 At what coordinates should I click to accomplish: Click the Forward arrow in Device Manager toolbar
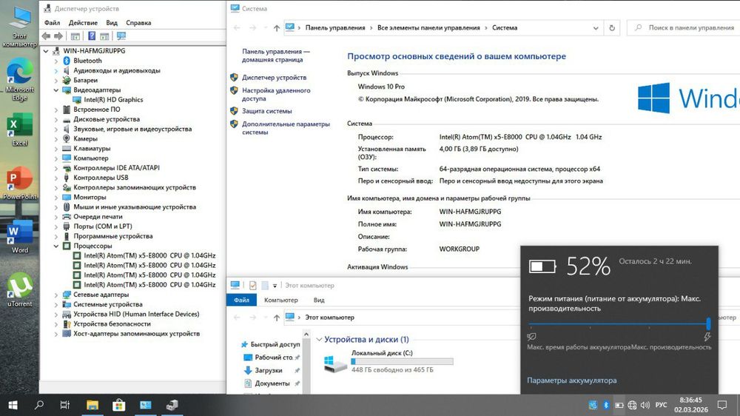tap(58, 36)
